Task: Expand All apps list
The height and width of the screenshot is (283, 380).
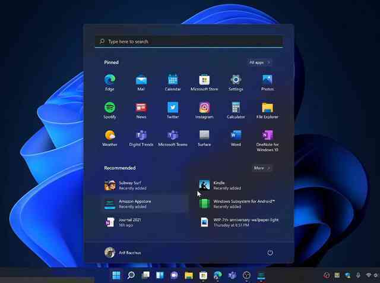Action: click(259, 62)
